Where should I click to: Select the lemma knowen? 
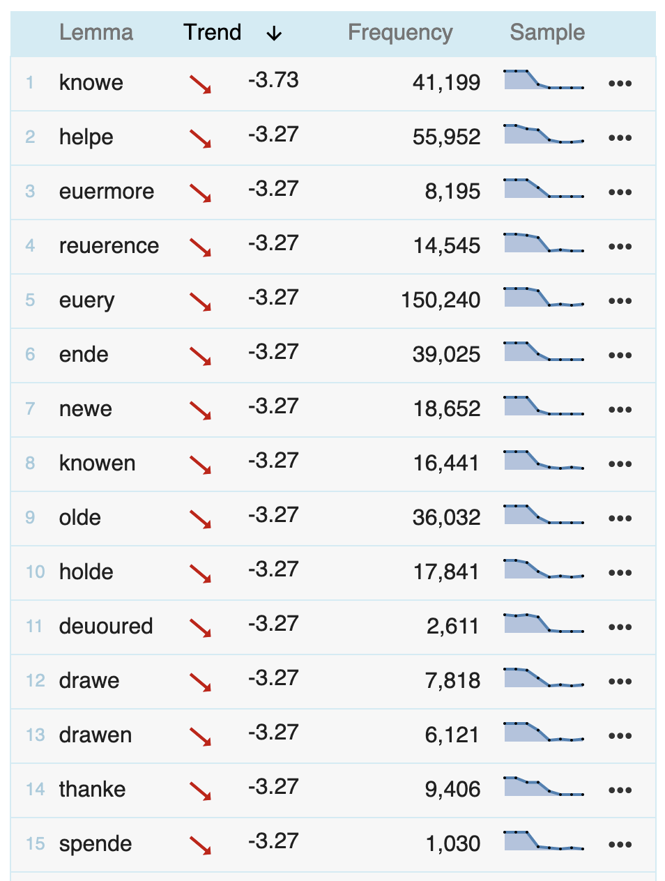point(98,463)
